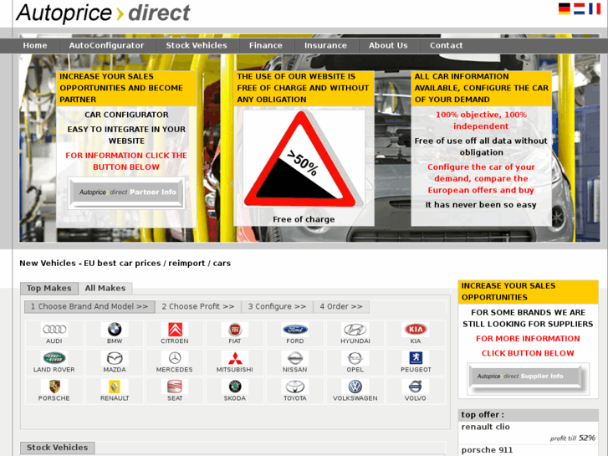
Task: Choose the Citroen brand logo
Action: pyautogui.click(x=175, y=330)
